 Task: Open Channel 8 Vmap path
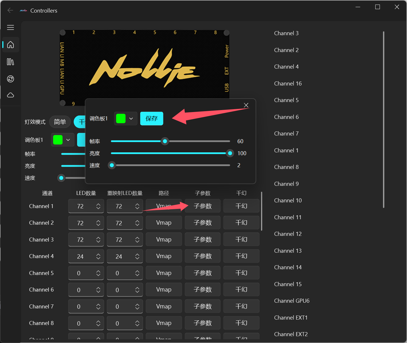[x=164, y=323]
